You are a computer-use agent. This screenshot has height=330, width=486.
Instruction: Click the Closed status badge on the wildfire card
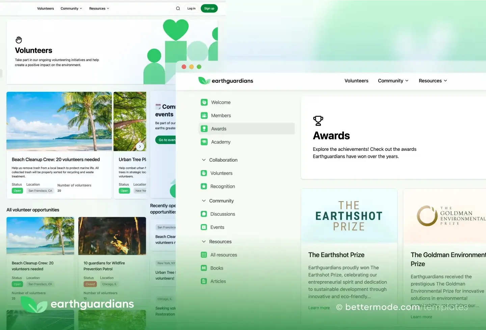point(90,284)
